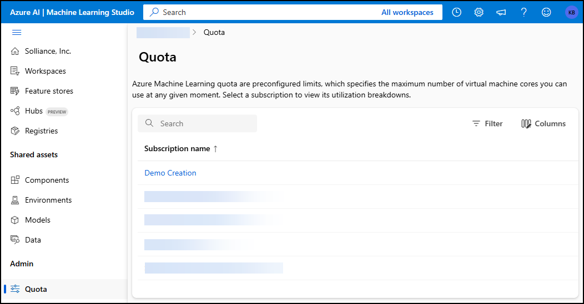Go to Workspaces

click(x=46, y=71)
